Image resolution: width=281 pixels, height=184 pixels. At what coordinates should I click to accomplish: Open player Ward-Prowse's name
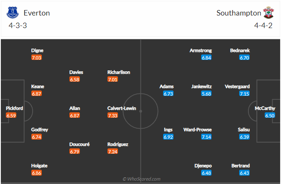tap(197, 130)
